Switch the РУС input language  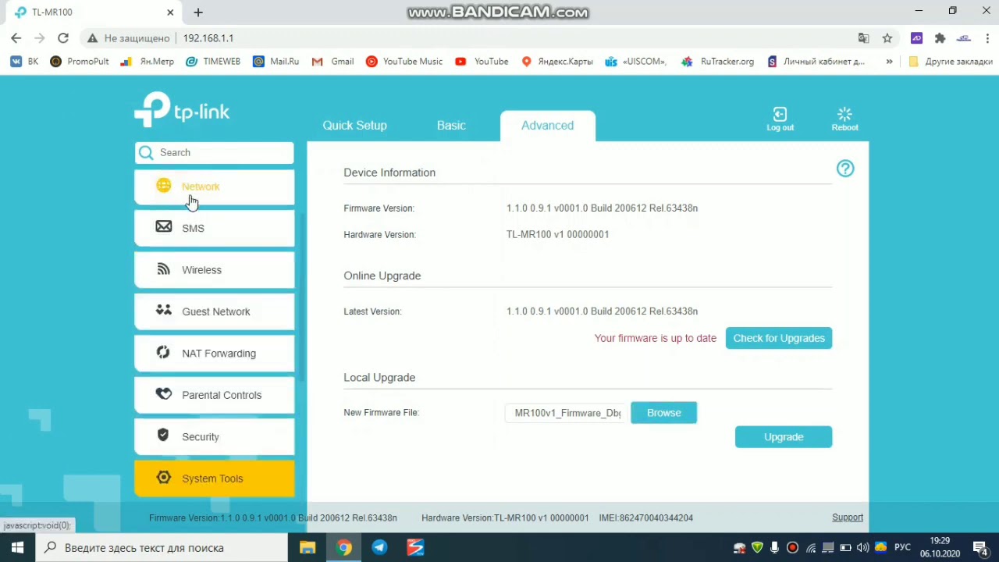(902, 548)
